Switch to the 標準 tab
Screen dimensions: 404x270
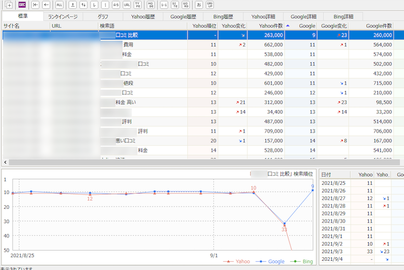pos(23,16)
